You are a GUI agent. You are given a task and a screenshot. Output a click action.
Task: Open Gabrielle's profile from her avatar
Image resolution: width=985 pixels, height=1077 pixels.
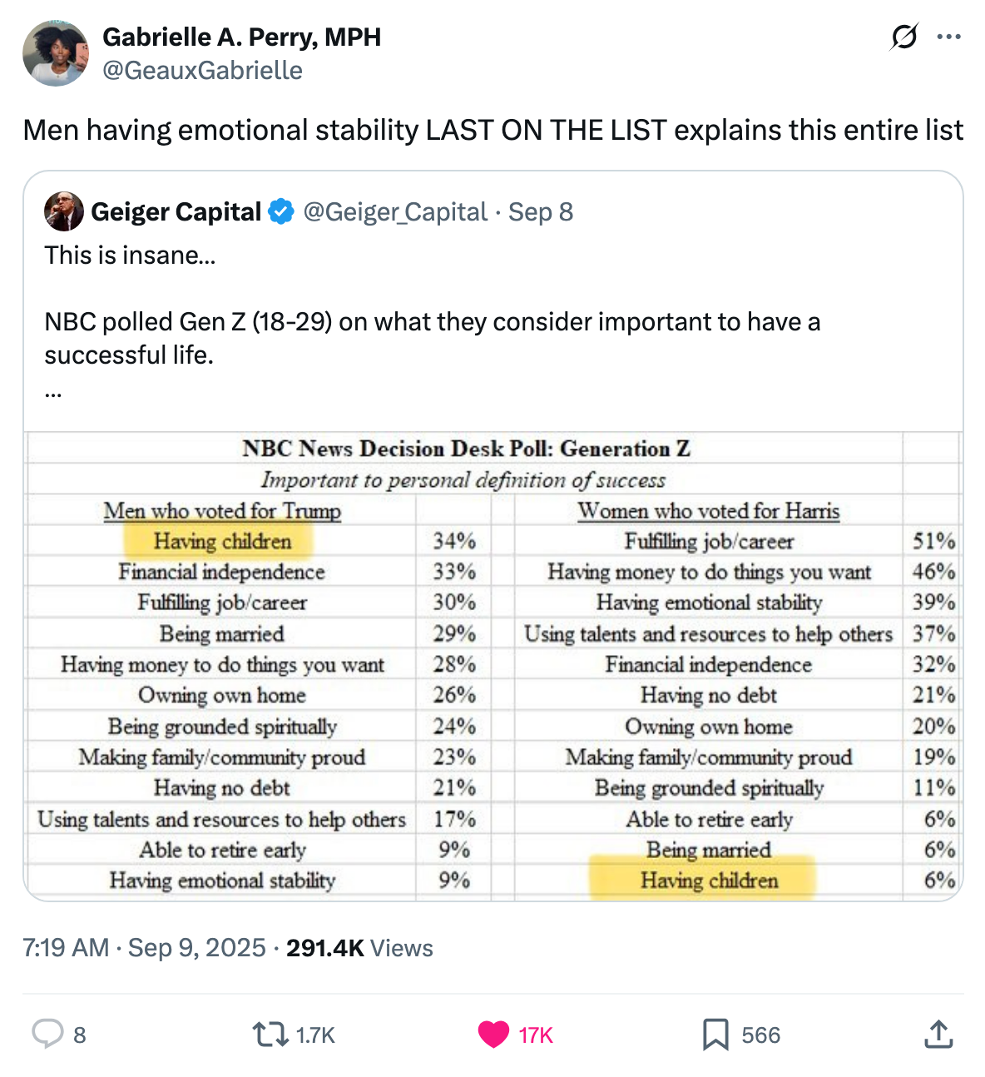tap(56, 52)
